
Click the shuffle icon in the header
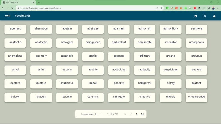click(x=205, y=16)
